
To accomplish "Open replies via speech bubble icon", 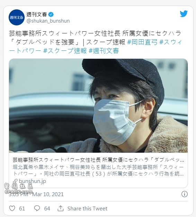I will point(37,208).
